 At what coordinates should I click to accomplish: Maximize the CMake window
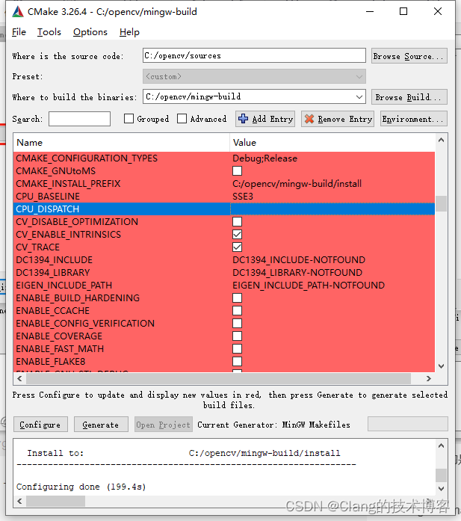403,12
